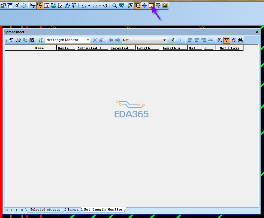
Task: Jump to first tab with navigation arrow
Action: point(7,210)
